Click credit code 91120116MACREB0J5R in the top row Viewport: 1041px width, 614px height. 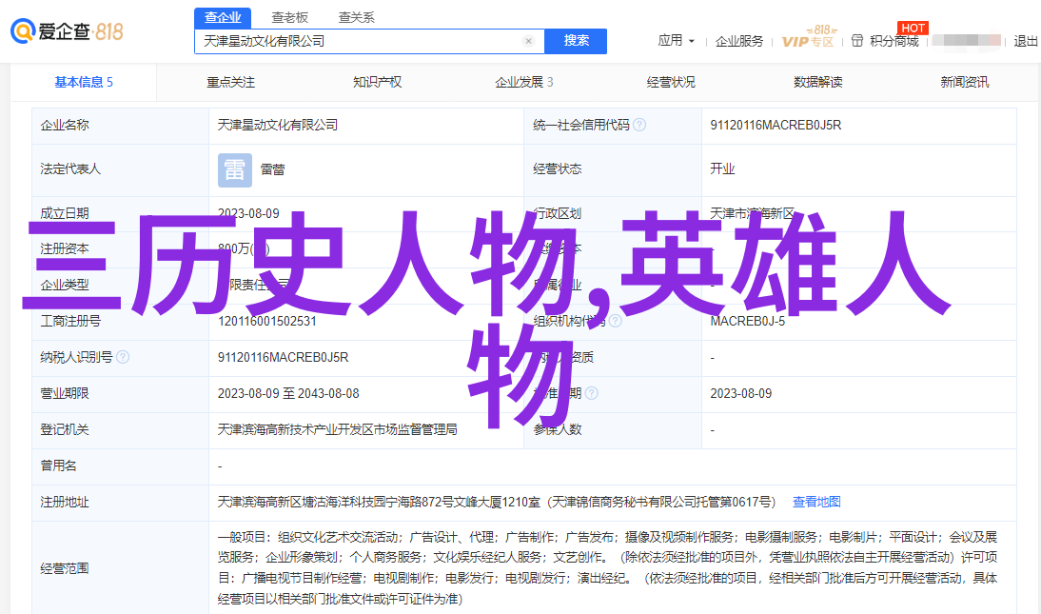click(x=776, y=125)
